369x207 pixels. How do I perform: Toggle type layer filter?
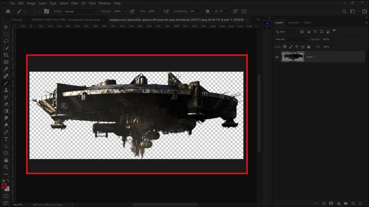coord(315,32)
